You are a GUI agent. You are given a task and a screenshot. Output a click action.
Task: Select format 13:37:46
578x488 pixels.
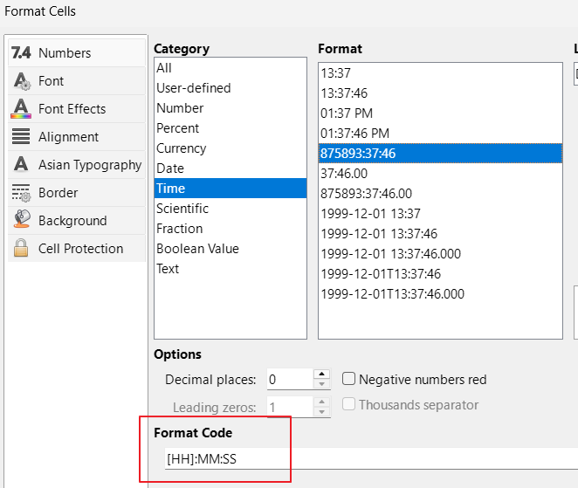pos(440,93)
